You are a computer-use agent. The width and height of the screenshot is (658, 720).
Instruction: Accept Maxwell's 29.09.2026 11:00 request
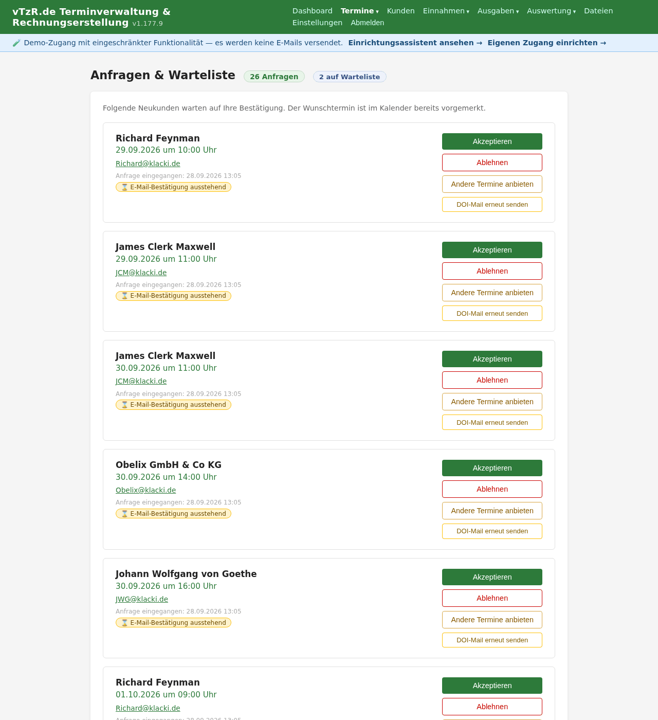click(x=492, y=250)
